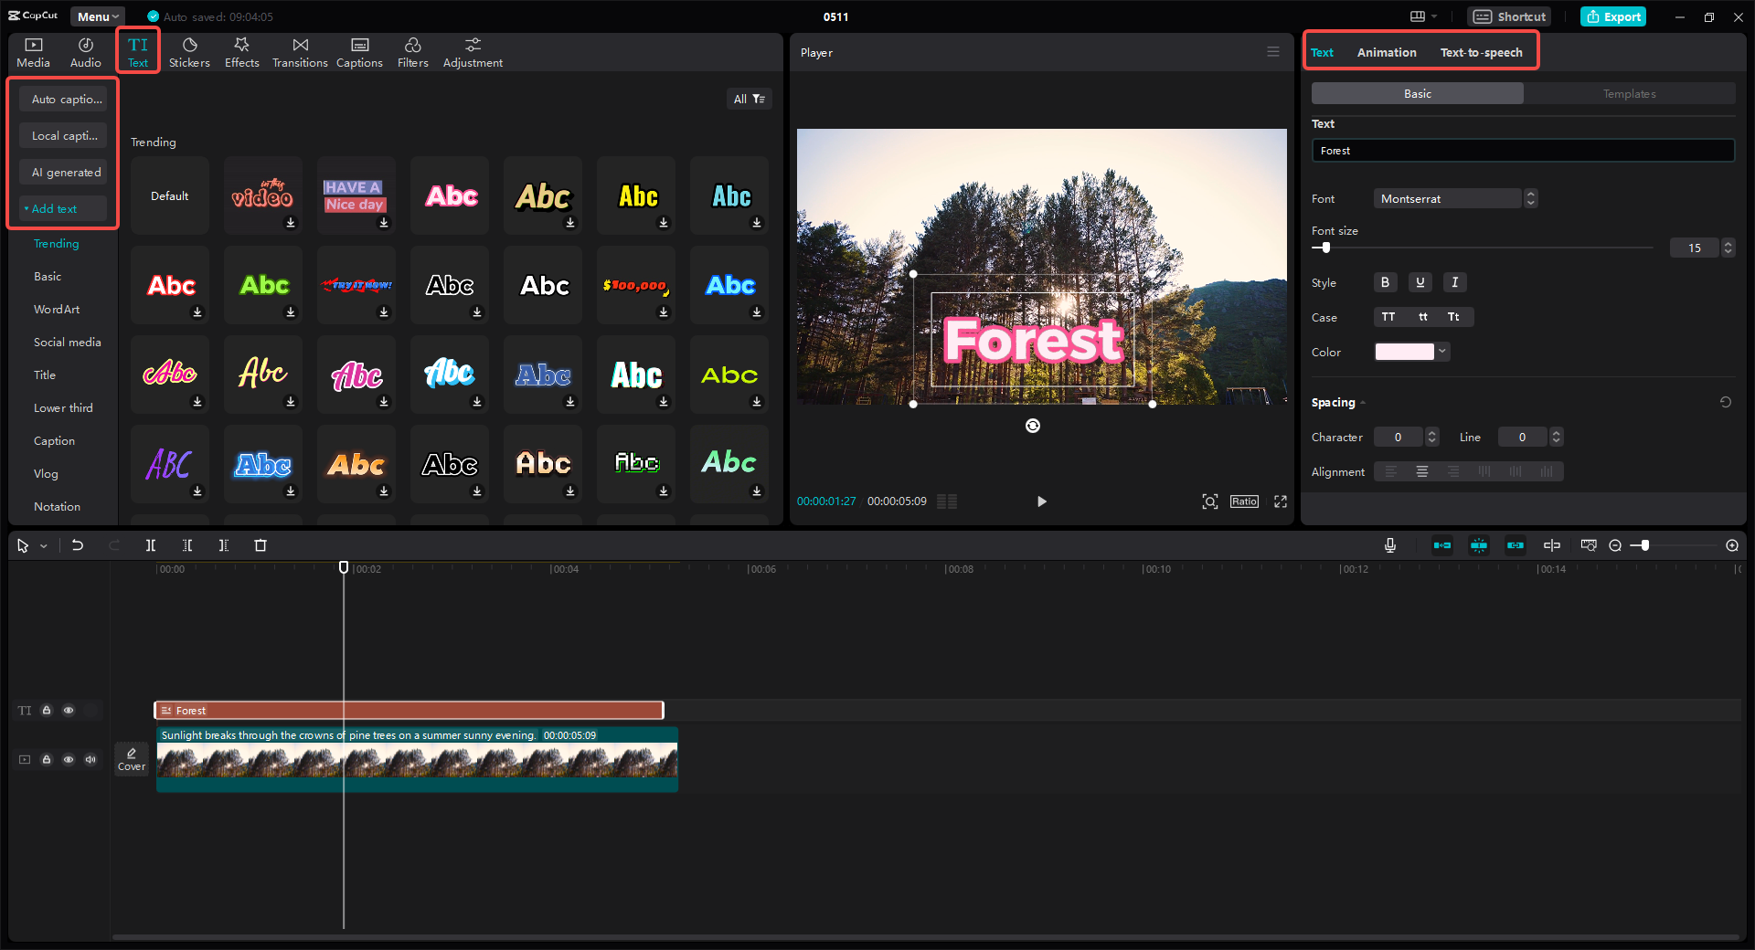Viewport: 1755px width, 950px height.
Task: Lock the video track
Action: point(47,759)
